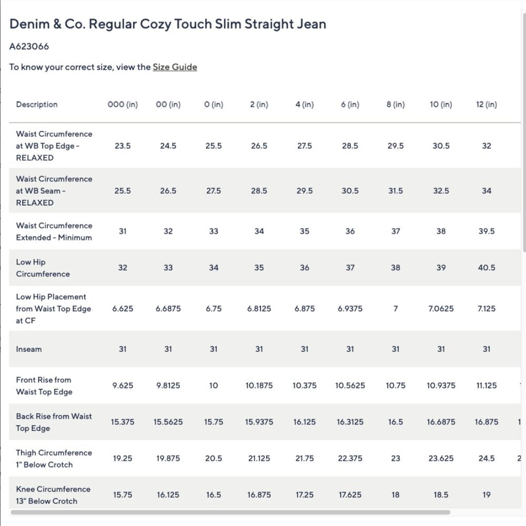526x526 pixels.
Task: Select the Low Hip Circumference row label
Action: point(43,268)
